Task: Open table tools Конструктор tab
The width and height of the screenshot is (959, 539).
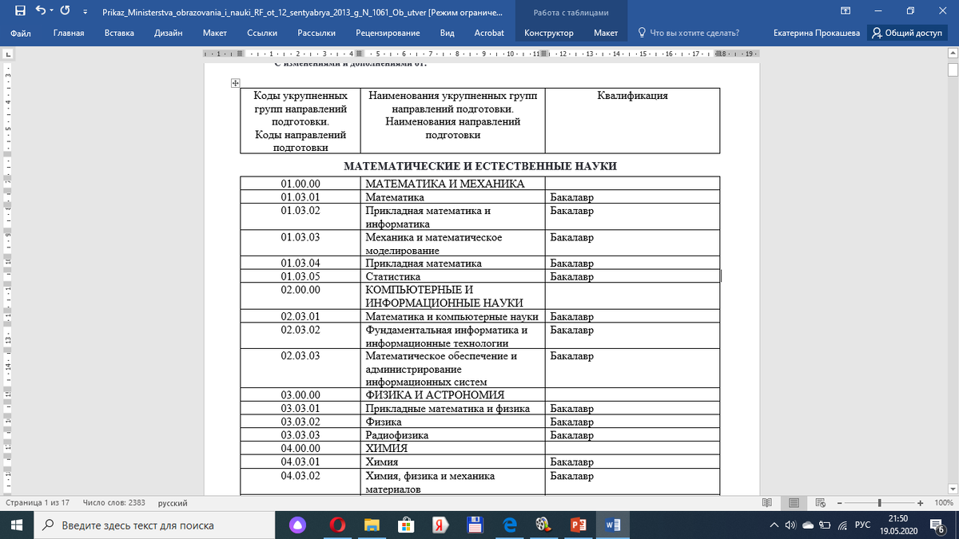Action: 549,33
